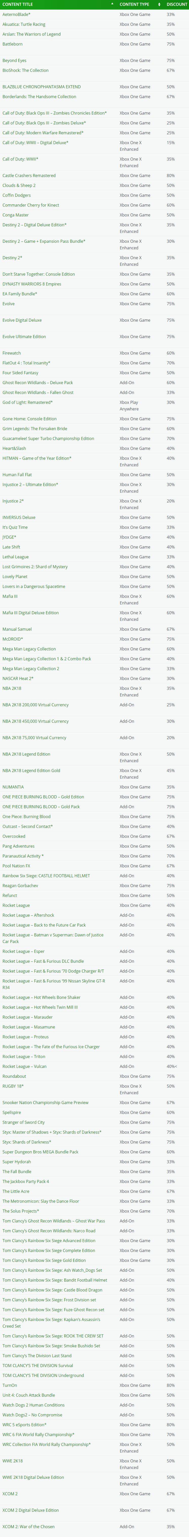Open the AeternoBlade* game link

click(16, 14)
